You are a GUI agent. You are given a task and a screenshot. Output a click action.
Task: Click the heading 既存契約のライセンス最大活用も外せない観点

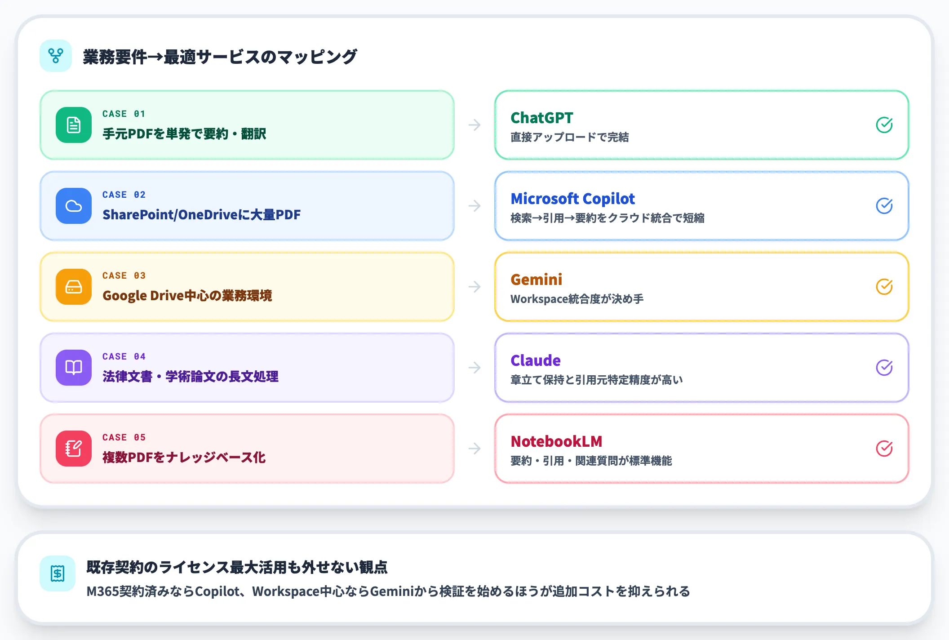237,567
